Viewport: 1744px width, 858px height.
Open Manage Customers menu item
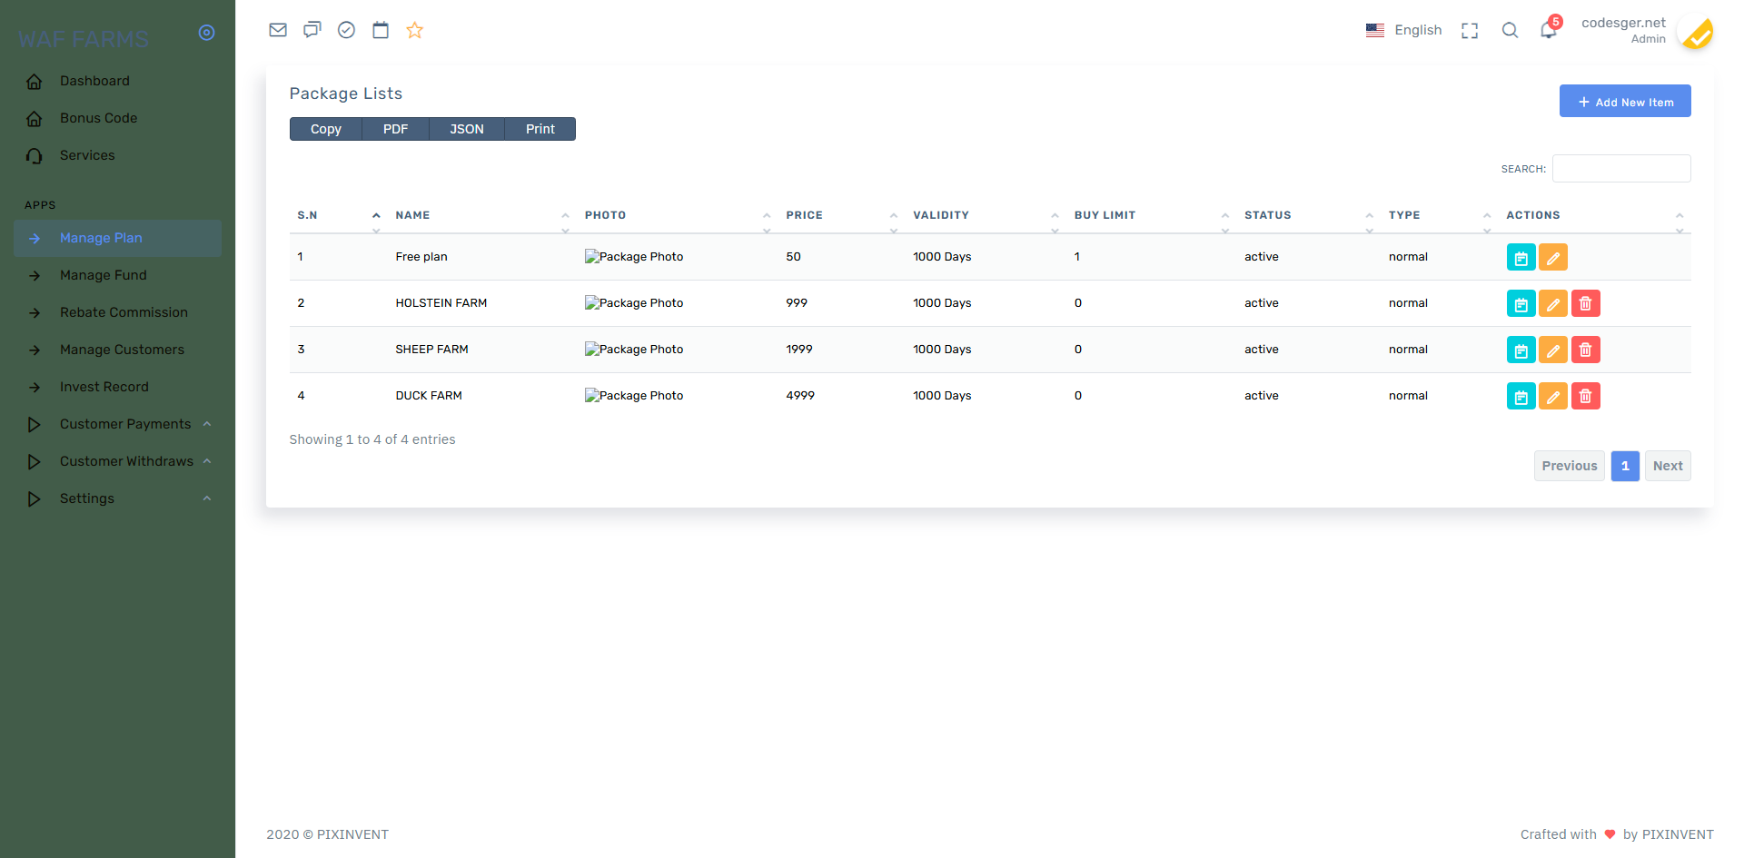(117, 350)
